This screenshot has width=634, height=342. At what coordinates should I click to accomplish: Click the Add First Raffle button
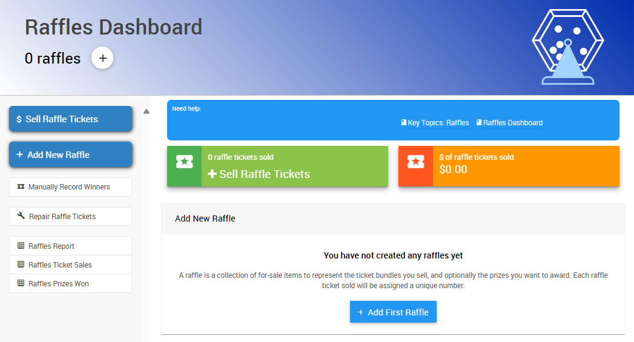[393, 312]
